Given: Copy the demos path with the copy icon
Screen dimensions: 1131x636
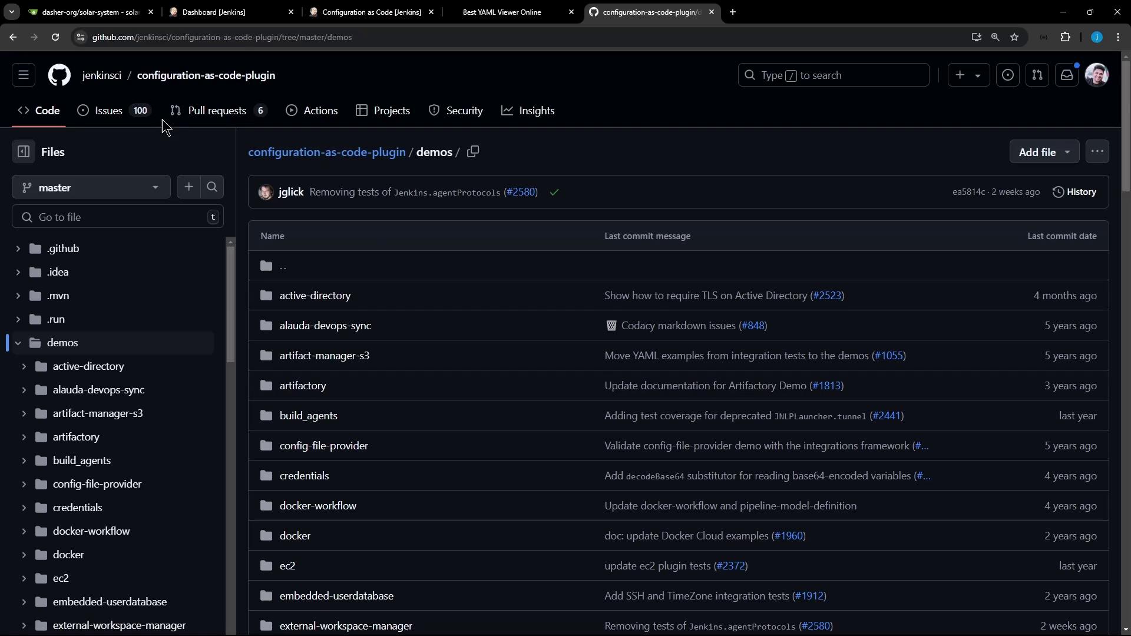Looking at the screenshot, I should [473, 152].
